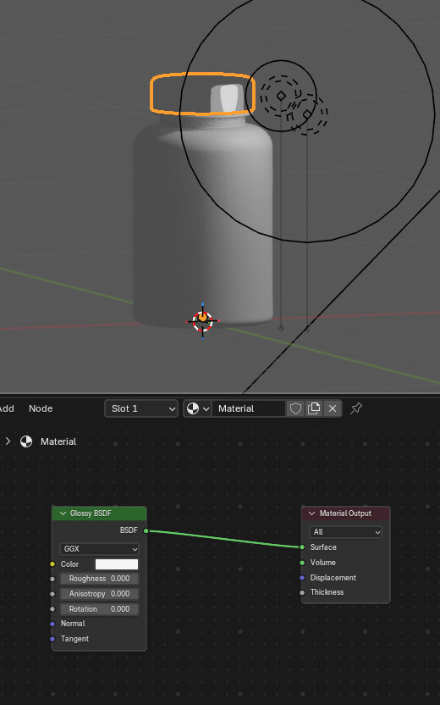Click the Anisotropy 0.000 slider

pyautogui.click(x=99, y=594)
